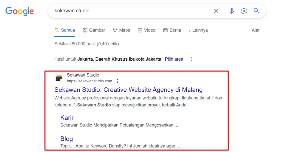
Task: Click the Pilih area link
Action: coord(174,59)
